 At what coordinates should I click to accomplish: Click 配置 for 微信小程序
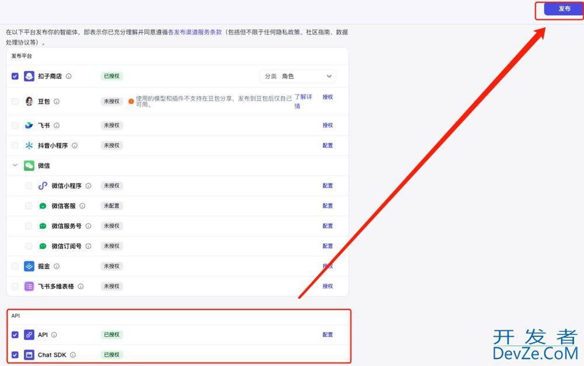coord(328,186)
